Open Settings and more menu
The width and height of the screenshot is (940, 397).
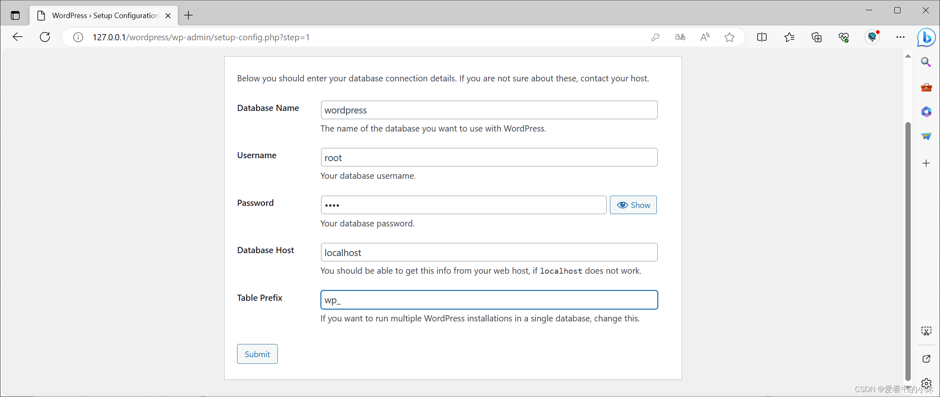(x=900, y=37)
